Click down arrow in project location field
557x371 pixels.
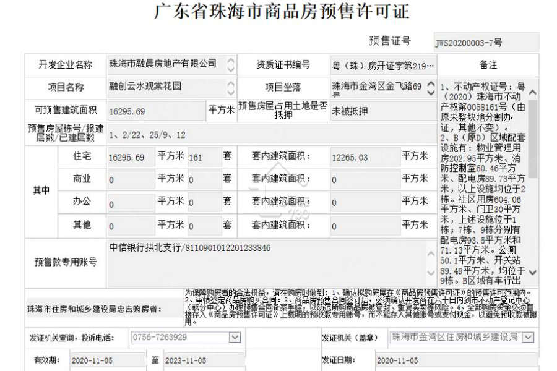[431, 92]
